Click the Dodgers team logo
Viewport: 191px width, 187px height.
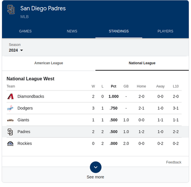click(10, 108)
